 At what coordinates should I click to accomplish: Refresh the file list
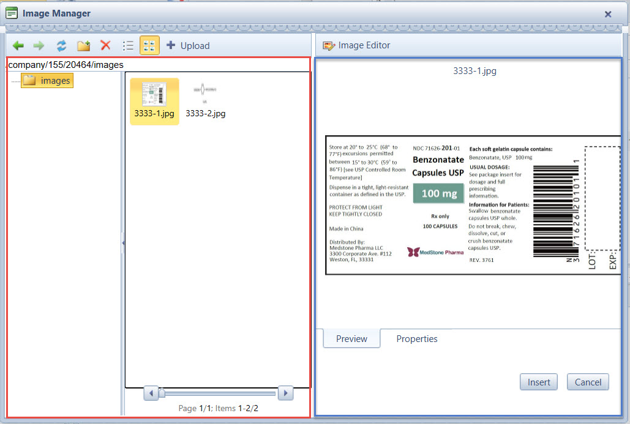pos(61,46)
